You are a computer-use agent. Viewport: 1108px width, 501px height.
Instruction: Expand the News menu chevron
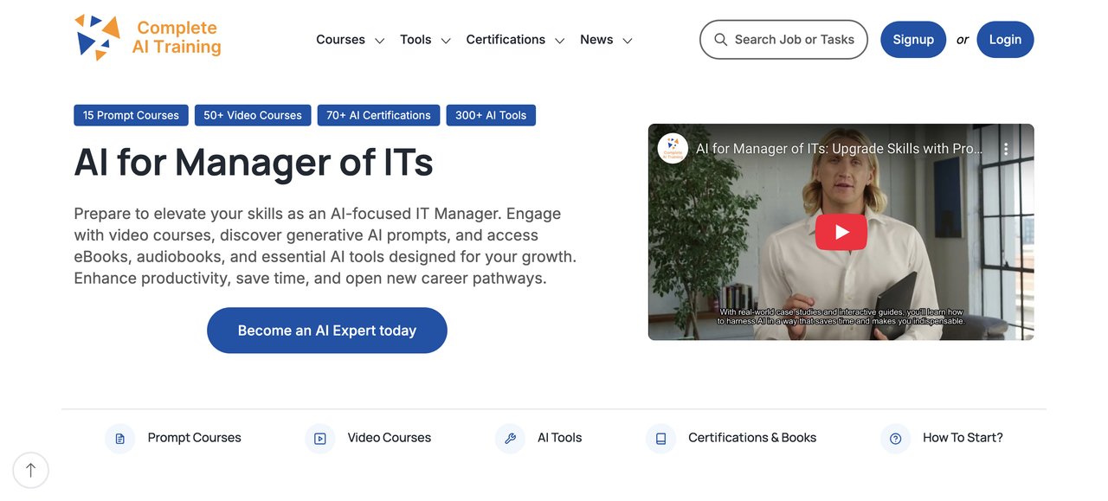click(x=628, y=41)
